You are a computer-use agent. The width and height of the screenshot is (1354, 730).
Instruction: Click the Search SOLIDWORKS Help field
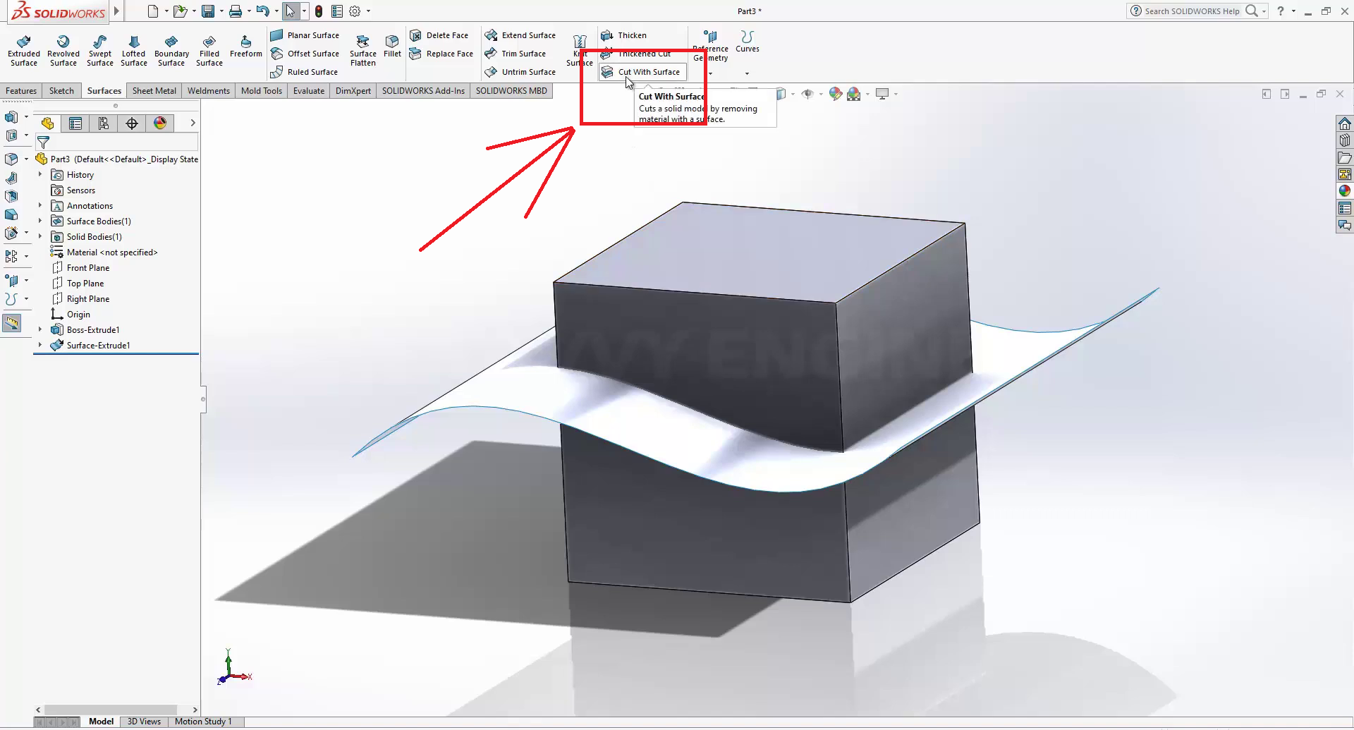pos(1191,11)
